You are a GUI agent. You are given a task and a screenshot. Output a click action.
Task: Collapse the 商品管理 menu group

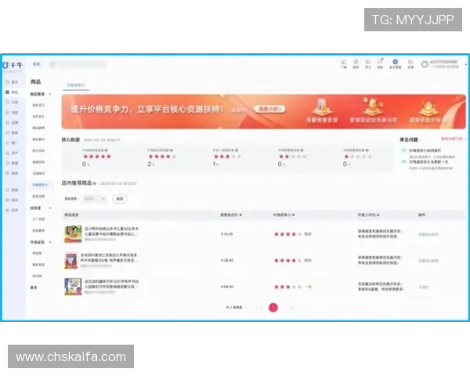tap(50, 94)
